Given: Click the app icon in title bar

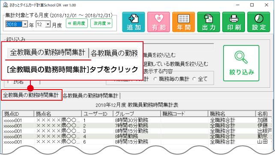Looking at the screenshot, I should [x=6, y=5].
